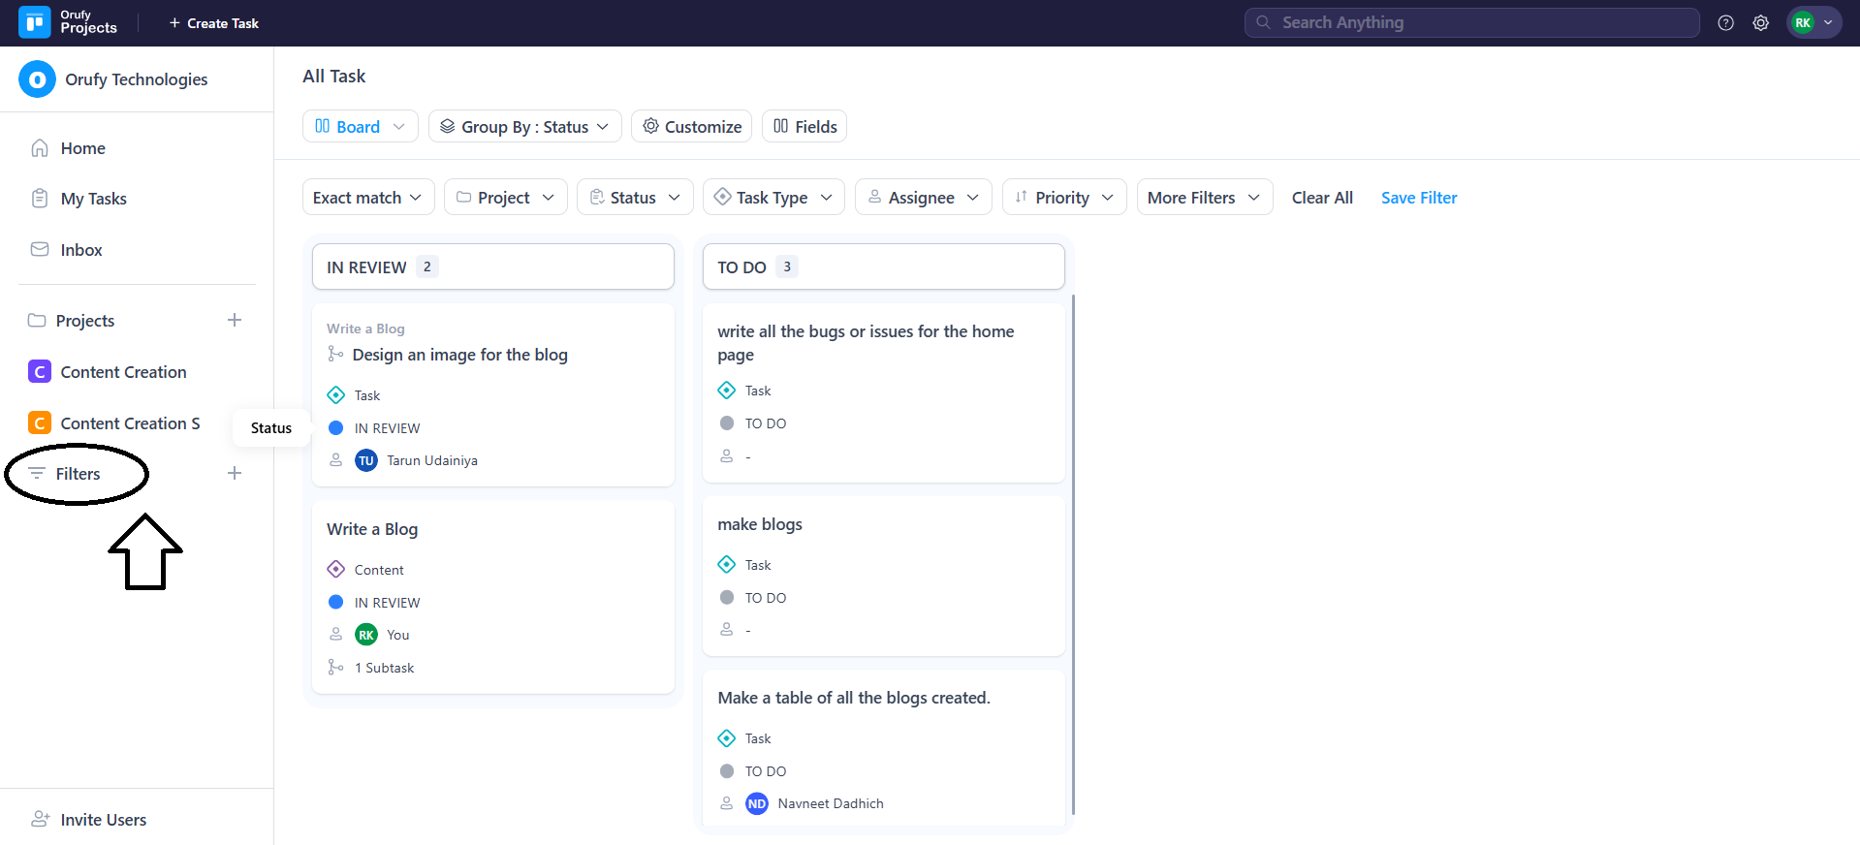Screen dimensions: 1860x845
Task: Click the Tarun Udainiya assignee avatar
Action: pos(366,461)
